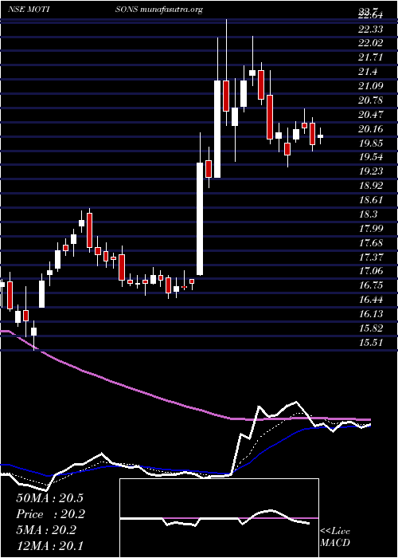
Task: Click the 21.09 price axis label
Action: [372, 86]
